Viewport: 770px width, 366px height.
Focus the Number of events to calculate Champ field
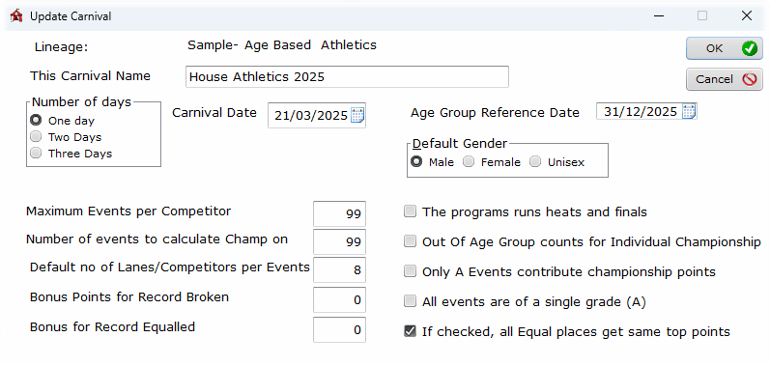pos(339,241)
